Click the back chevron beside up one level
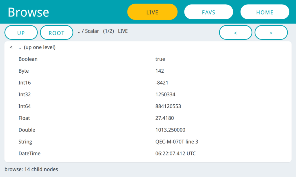Image resolution: width=296 pixels, height=177 pixels. point(11,47)
